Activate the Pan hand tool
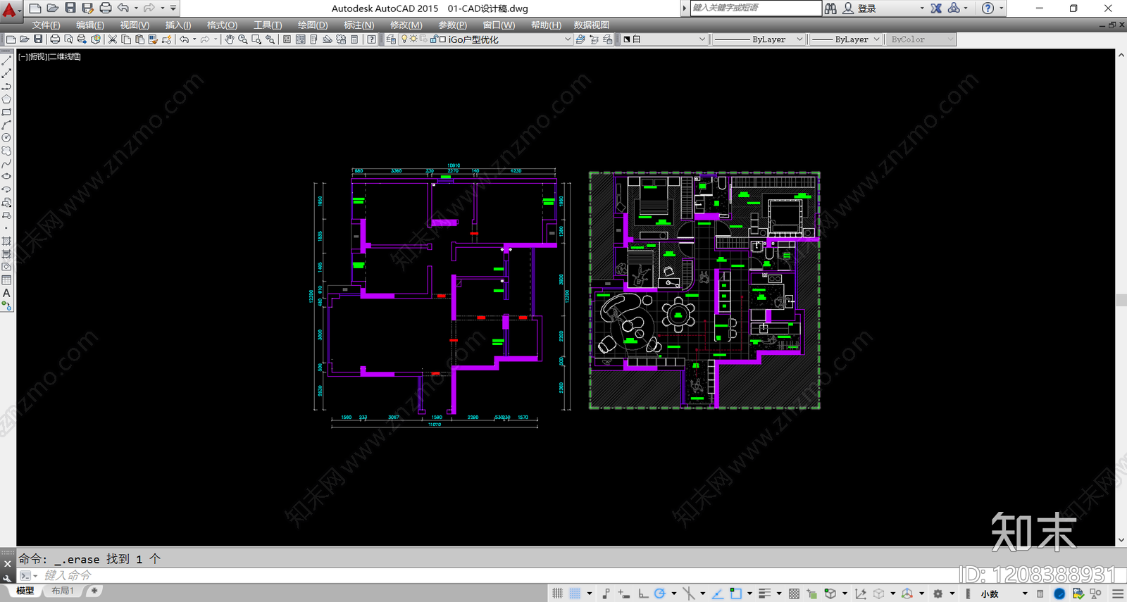 pos(229,39)
